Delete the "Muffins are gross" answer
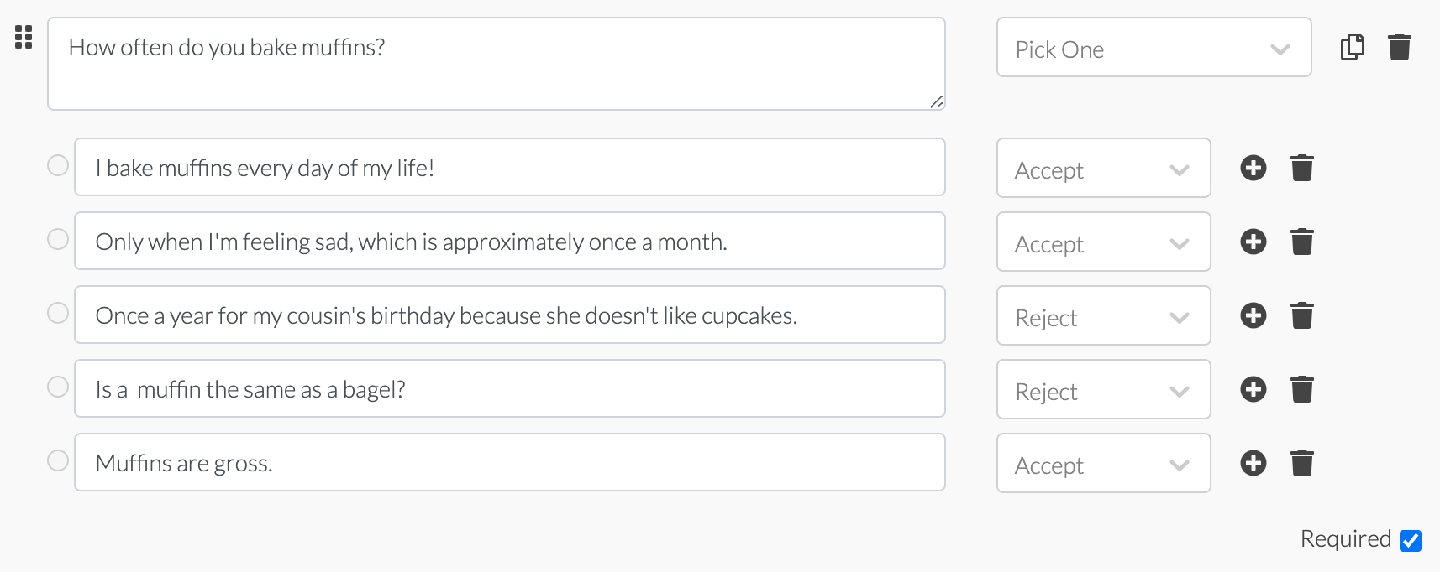Viewport: 1440px width, 572px height. (x=1302, y=462)
